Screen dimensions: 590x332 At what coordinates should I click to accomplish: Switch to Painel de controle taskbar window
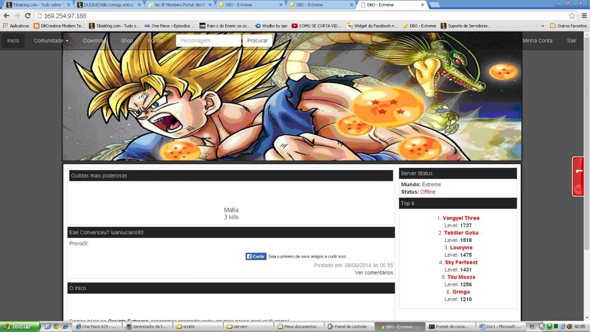pos(350,327)
